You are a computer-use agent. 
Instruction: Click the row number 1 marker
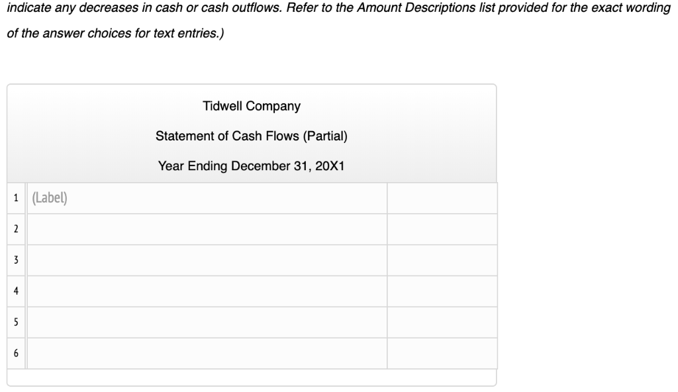[16, 197]
